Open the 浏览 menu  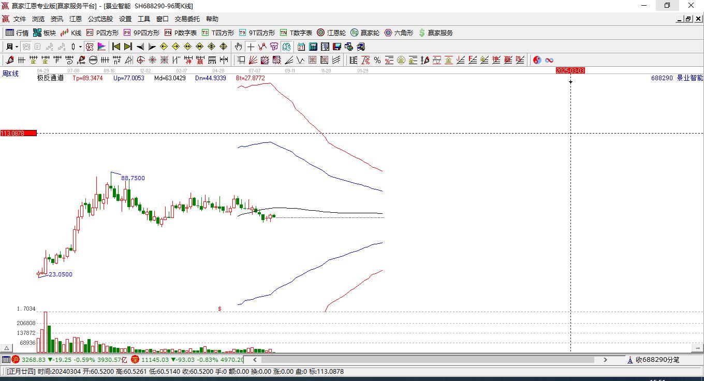click(38, 19)
